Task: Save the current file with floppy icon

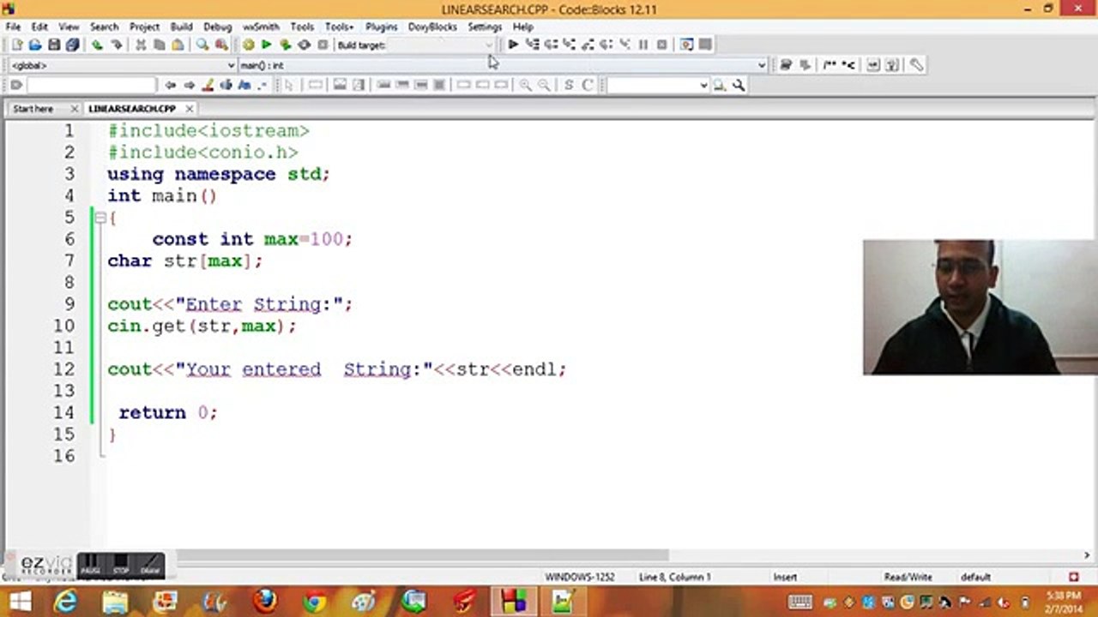Action: pyautogui.click(x=53, y=45)
